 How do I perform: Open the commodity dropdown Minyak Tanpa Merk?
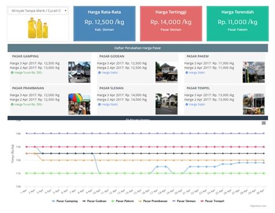[x=38, y=10]
